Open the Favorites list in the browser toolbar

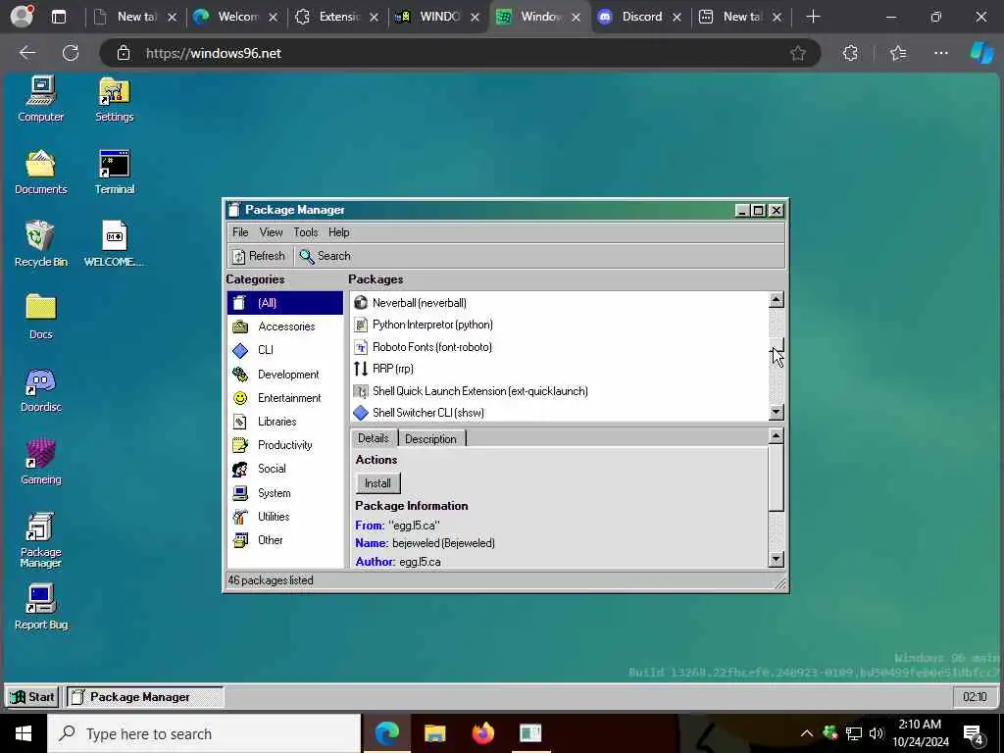click(x=898, y=53)
